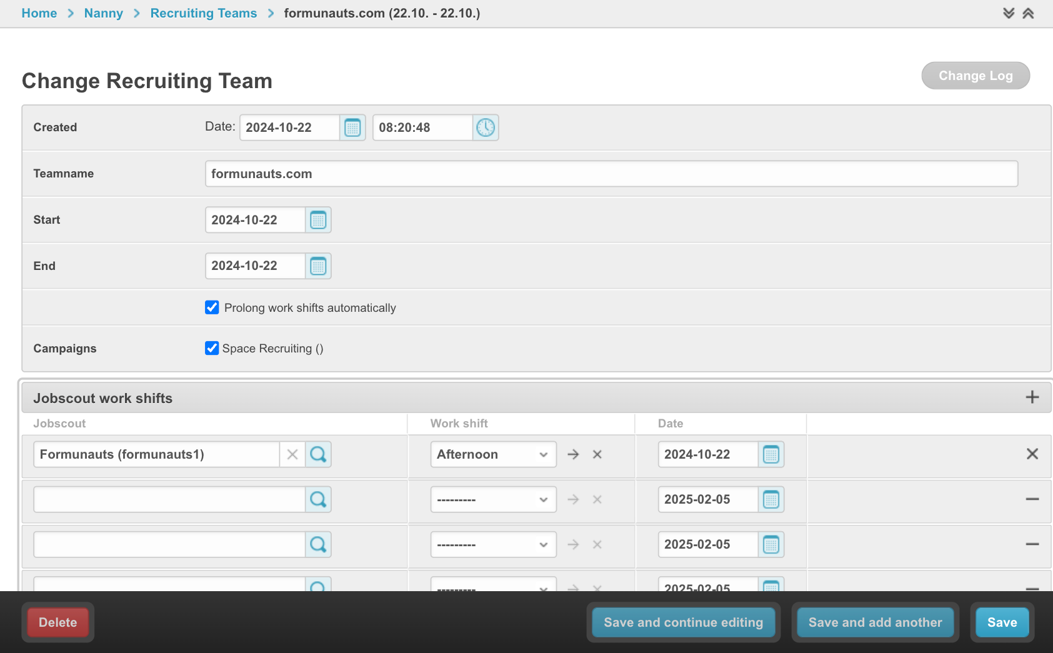Go to Nanny breadcrumb
Screen dimensions: 1053x653
tap(103, 13)
